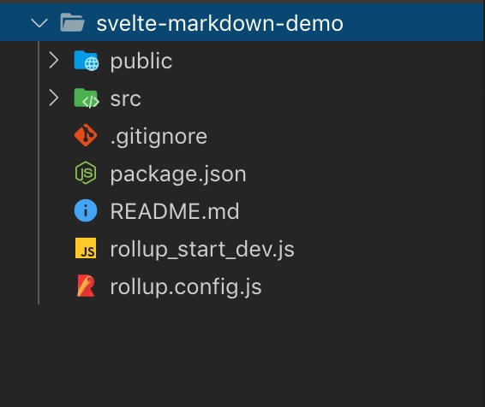Open the README.md file
Viewport: 485px width, 407px height.
pos(175,211)
